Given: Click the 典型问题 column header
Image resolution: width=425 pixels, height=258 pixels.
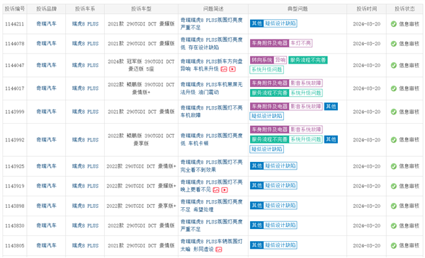Looking at the screenshot, I should [x=297, y=9].
